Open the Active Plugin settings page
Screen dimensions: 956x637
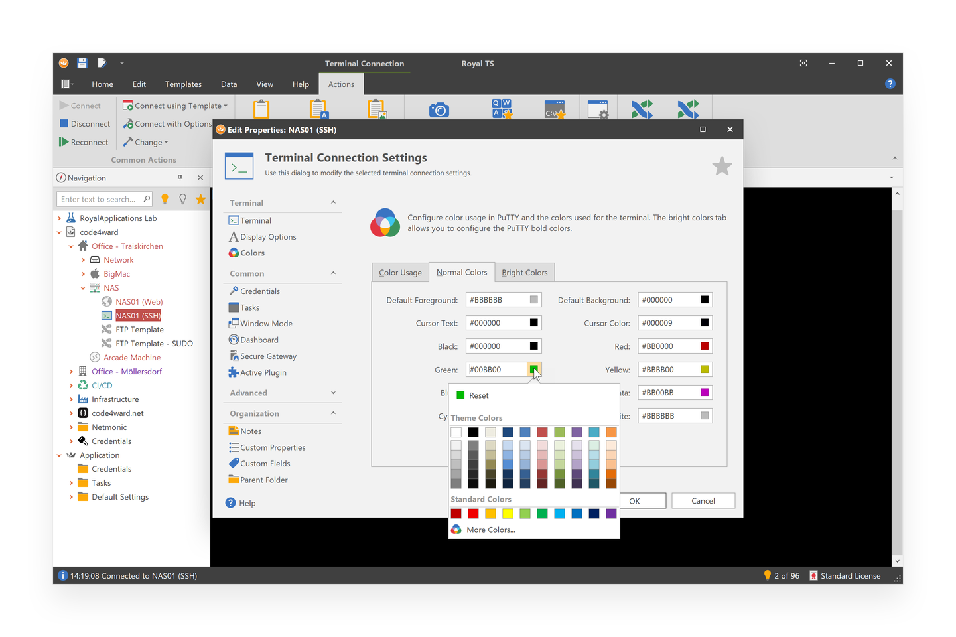[263, 372]
